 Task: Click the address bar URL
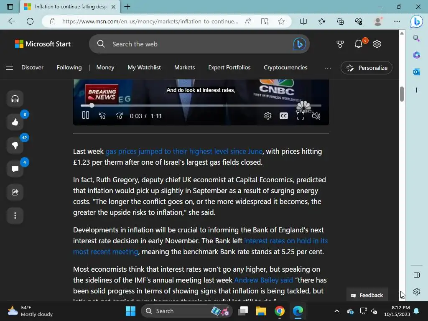pyautogui.click(x=150, y=21)
